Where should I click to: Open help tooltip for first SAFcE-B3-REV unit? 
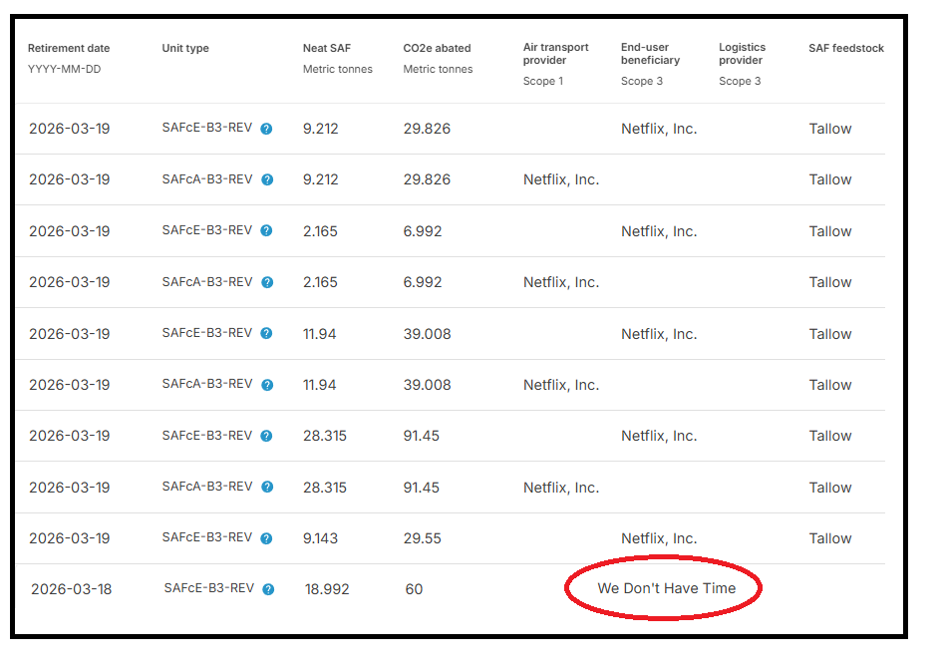pyautogui.click(x=267, y=129)
